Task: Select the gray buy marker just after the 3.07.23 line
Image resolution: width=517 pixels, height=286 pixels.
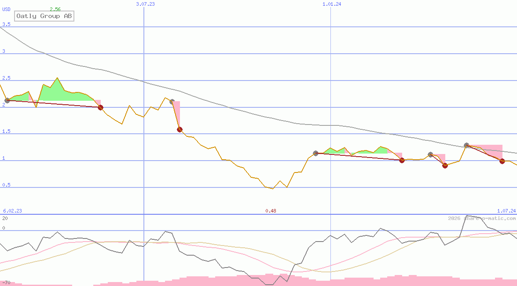Action: coord(172,102)
